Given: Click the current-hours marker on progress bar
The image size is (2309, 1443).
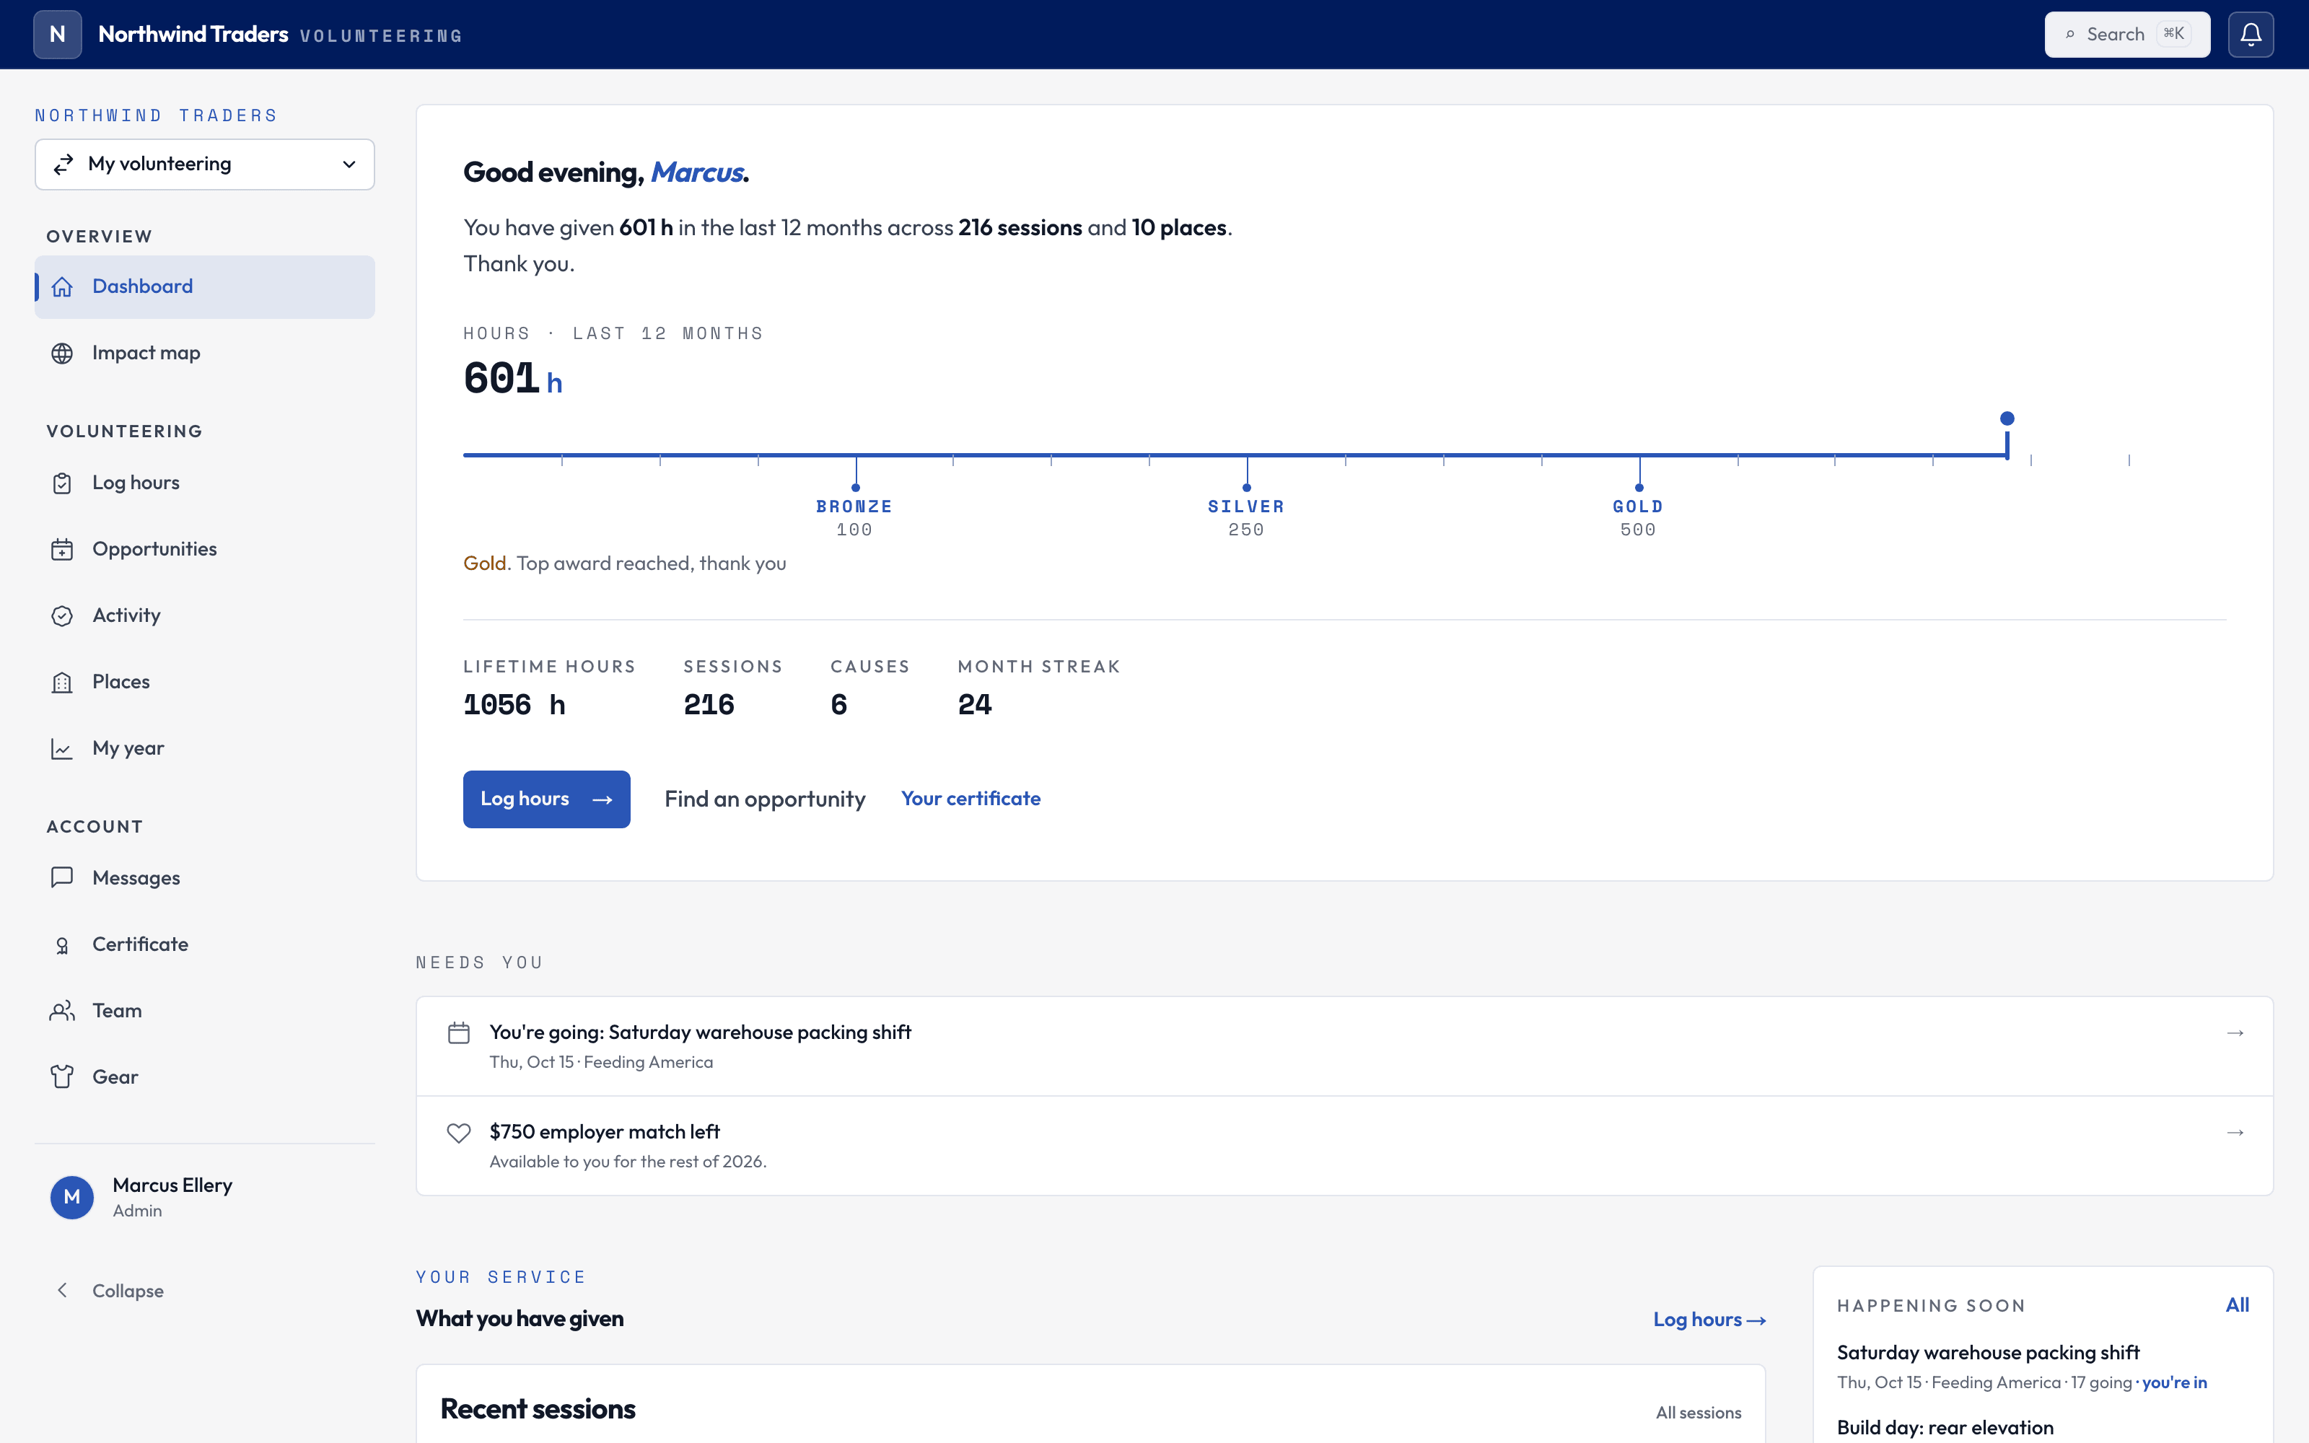Looking at the screenshot, I should pyautogui.click(x=2007, y=419).
